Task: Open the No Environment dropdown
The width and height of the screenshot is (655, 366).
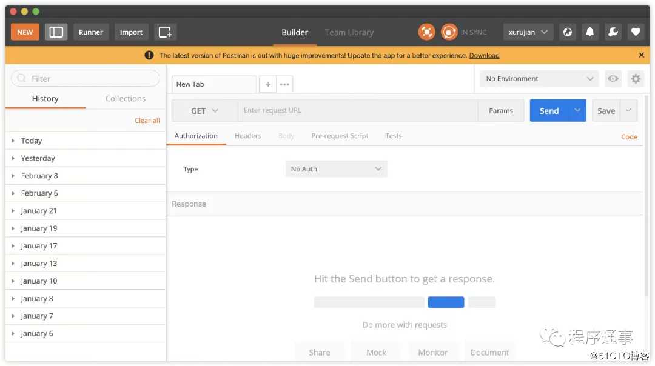Action: point(539,79)
